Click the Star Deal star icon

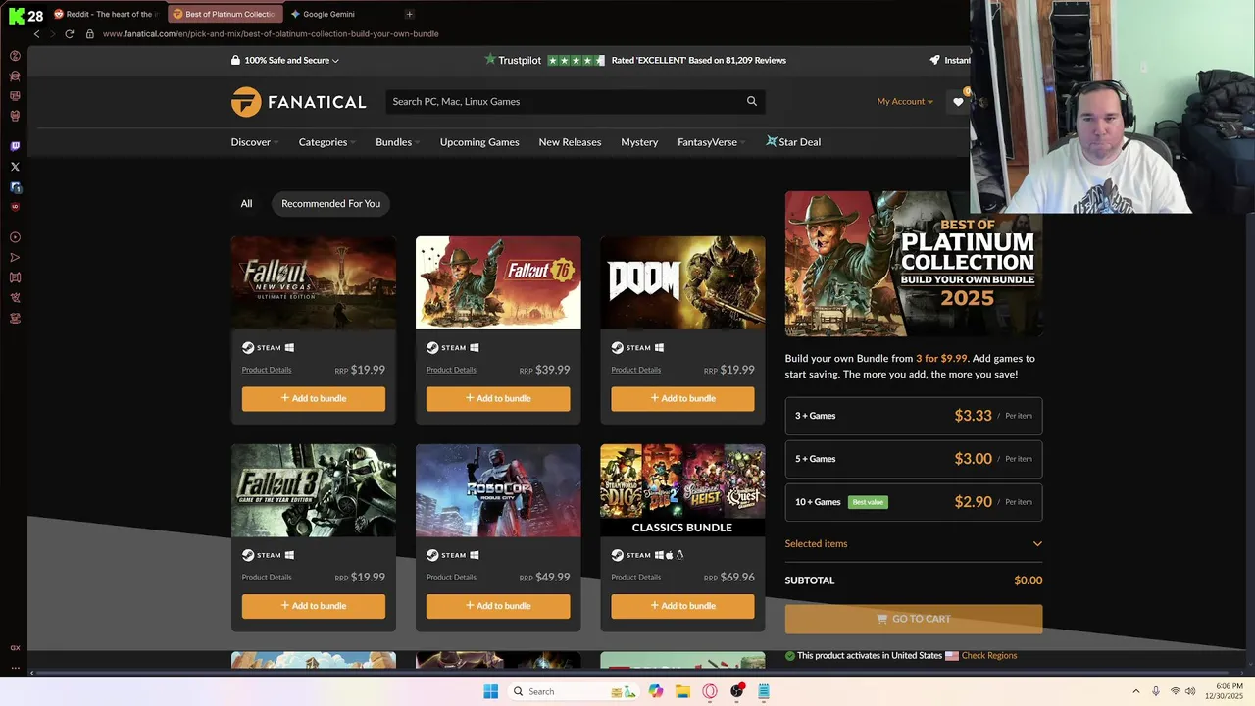772,141
